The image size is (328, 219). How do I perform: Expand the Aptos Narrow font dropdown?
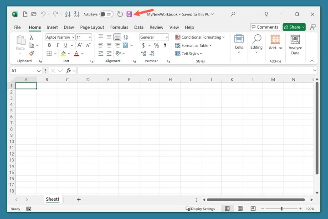coord(73,37)
